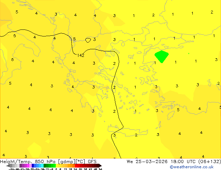Click the dark red end of color scale
This screenshot has width=221, height=170.
click(x=98, y=165)
